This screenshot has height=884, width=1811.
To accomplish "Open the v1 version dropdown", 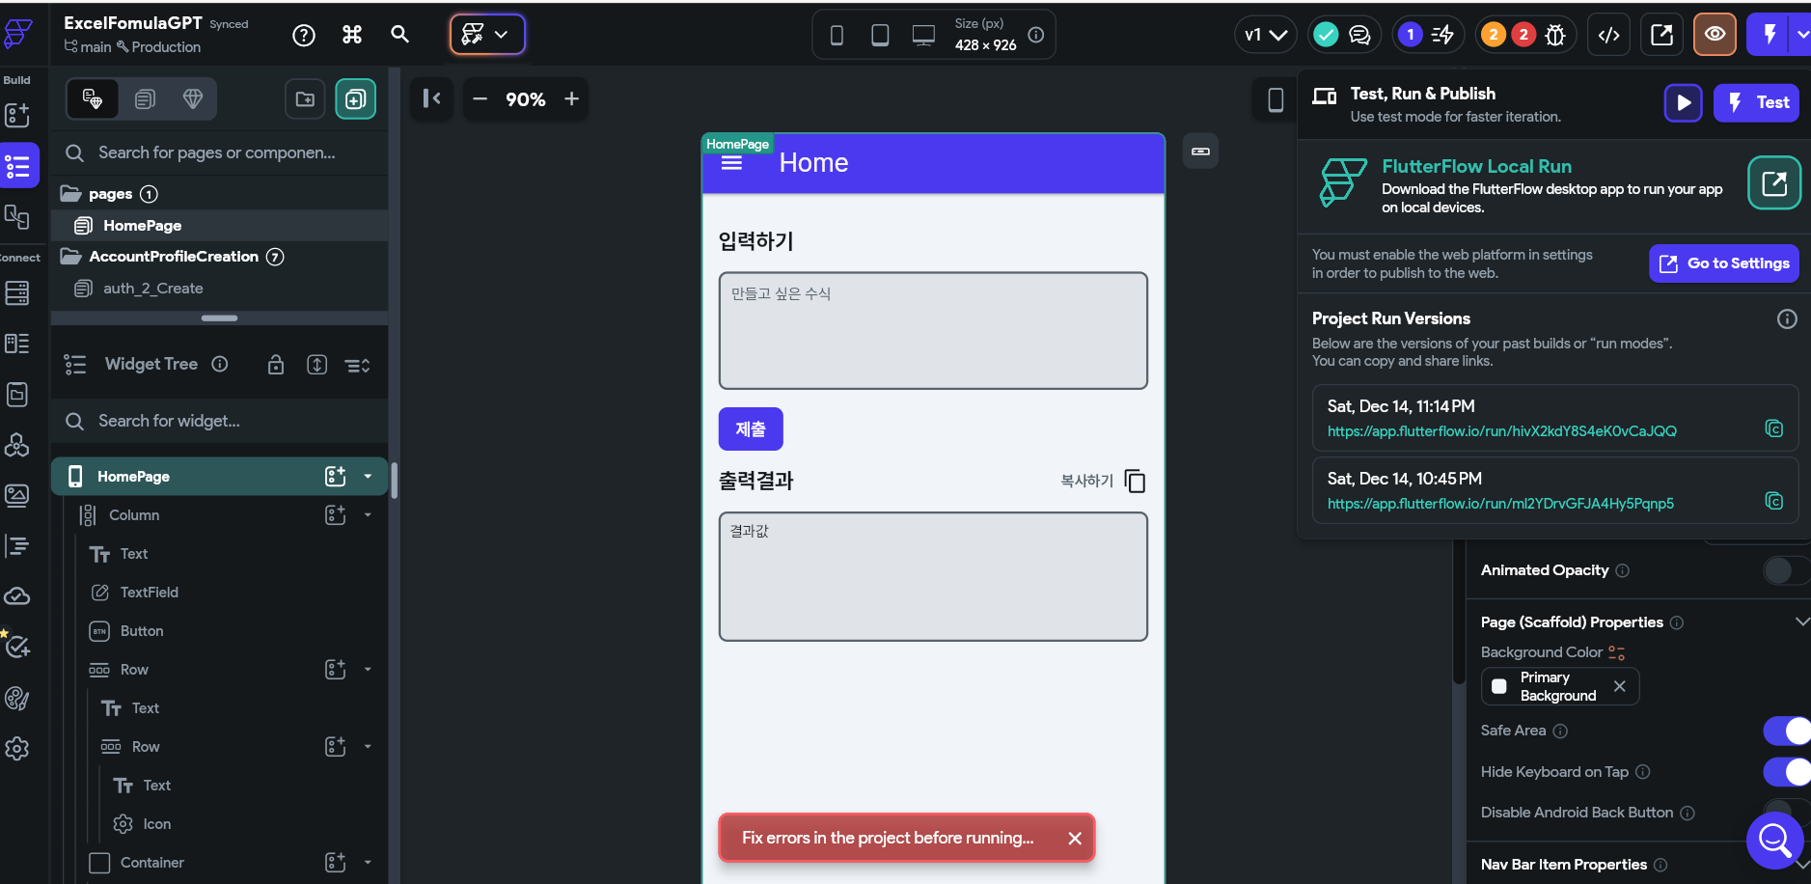I will click(x=1265, y=35).
